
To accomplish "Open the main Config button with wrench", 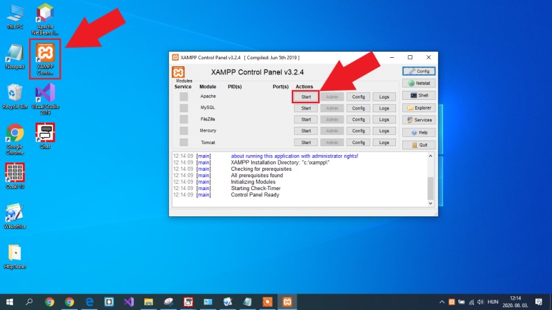I will pos(419,71).
